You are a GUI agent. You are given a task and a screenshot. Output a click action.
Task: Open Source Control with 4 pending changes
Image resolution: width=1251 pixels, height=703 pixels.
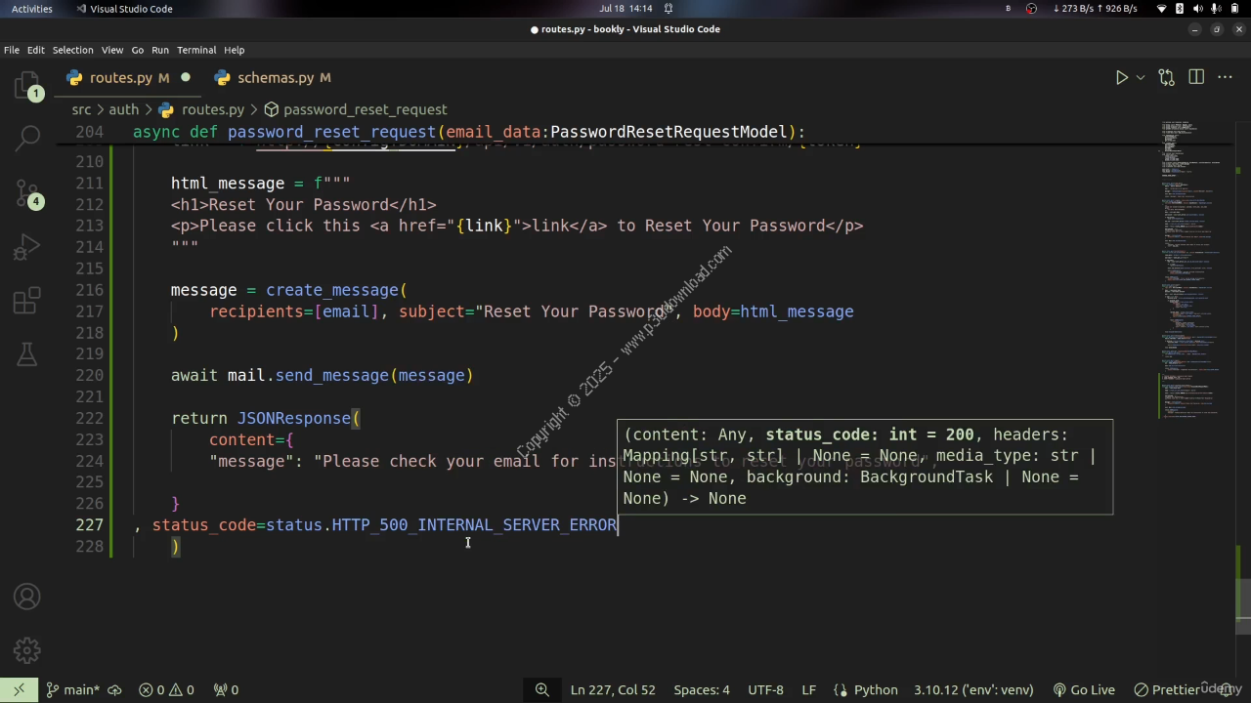click(x=27, y=193)
